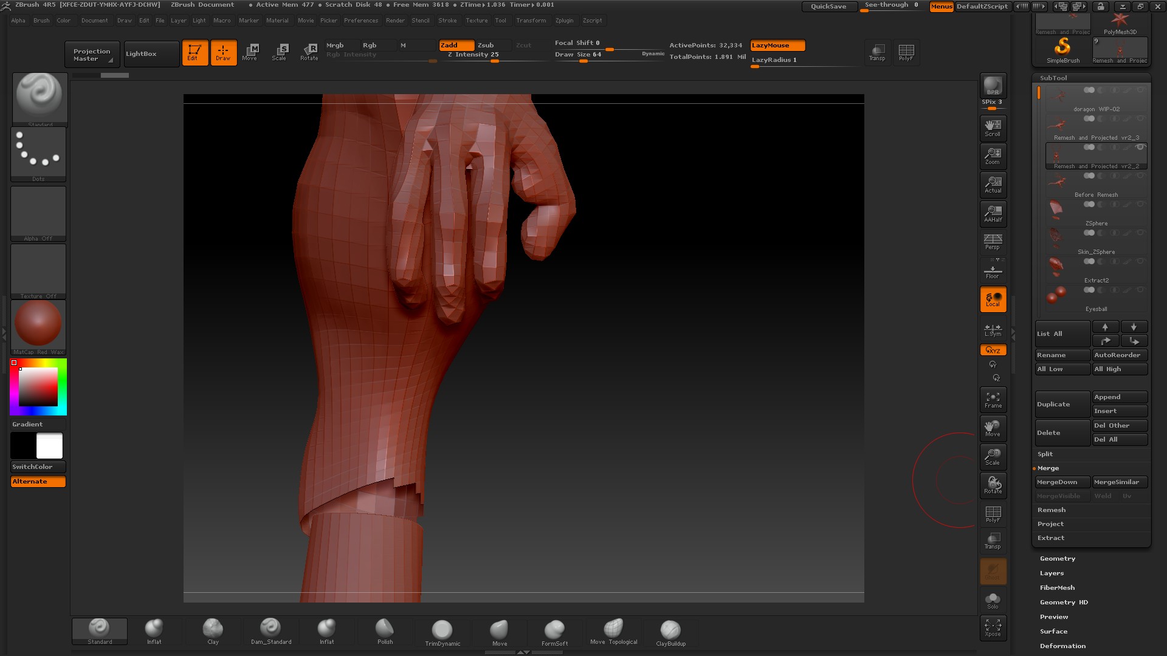1167x656 pixels.
Task: Click the Xpose icon
Action: coord(993,628)
